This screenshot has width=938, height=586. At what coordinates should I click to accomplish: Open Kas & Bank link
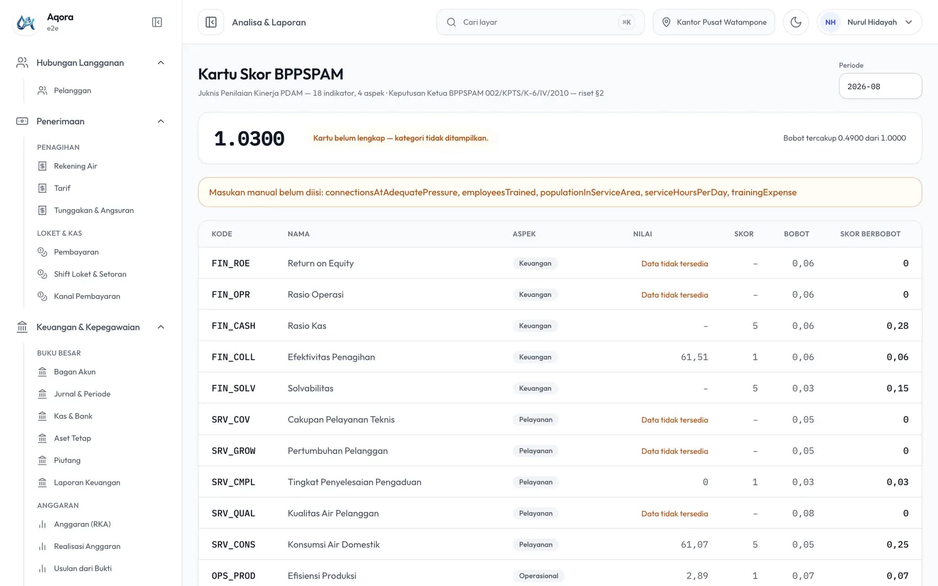coord(73,416)
